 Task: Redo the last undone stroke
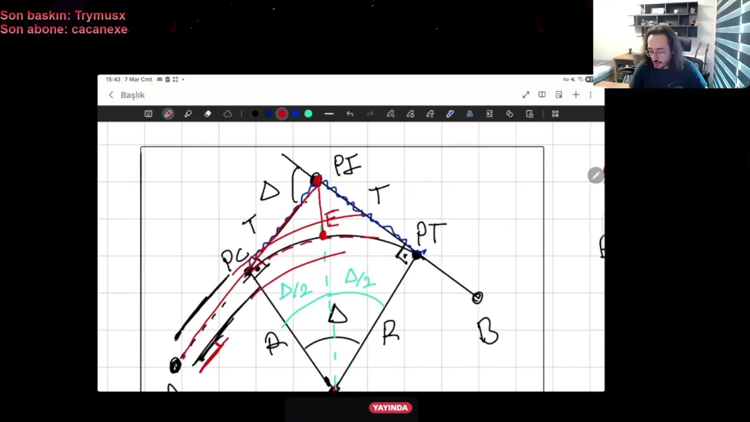pyautogui.click(x=370, y=114)
